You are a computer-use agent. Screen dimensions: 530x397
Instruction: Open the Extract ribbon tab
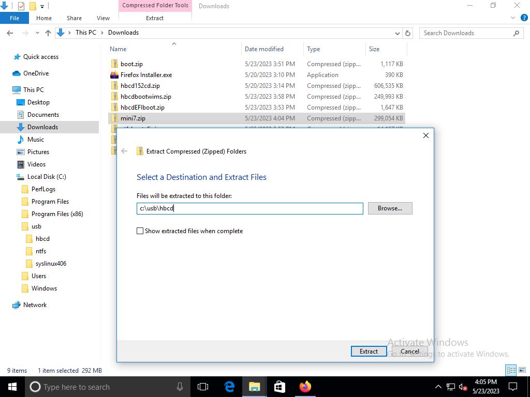155,18
